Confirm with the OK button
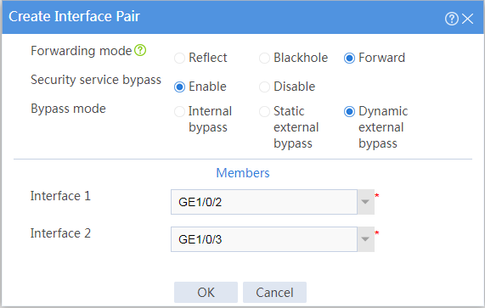 (x=206, y=292)
